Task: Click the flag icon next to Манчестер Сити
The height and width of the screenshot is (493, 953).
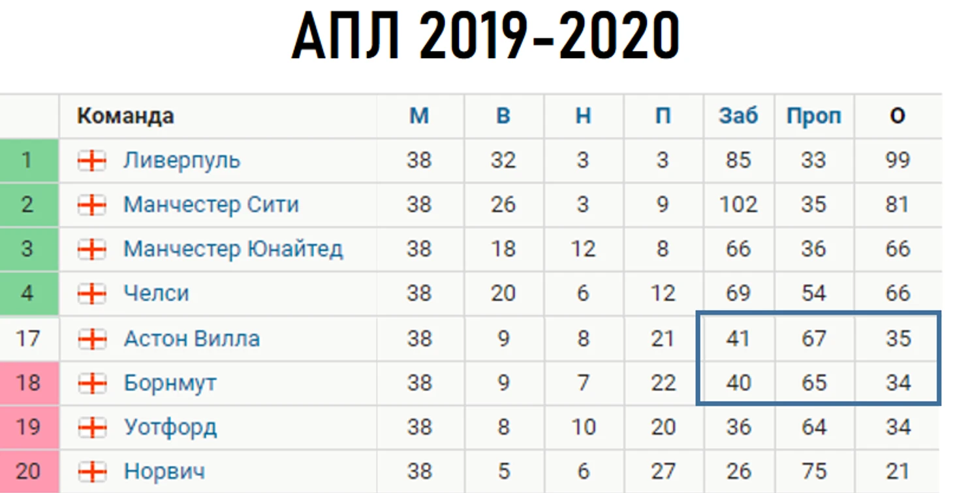Action: pyautogui.click(x=92, y=205)
